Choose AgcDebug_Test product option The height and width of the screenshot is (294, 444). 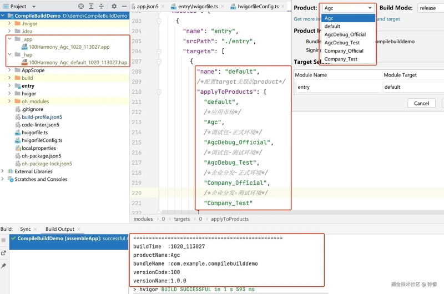[x=348, y=43]
